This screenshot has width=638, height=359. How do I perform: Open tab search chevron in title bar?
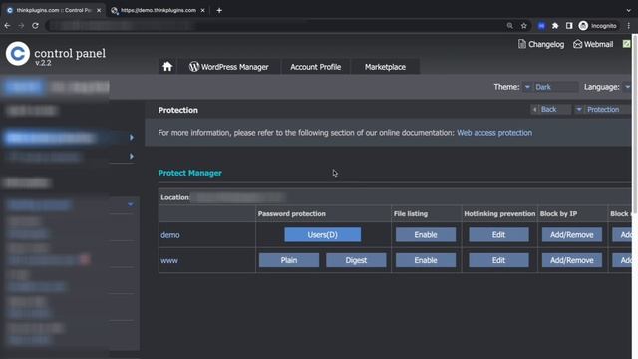[628, 11]
